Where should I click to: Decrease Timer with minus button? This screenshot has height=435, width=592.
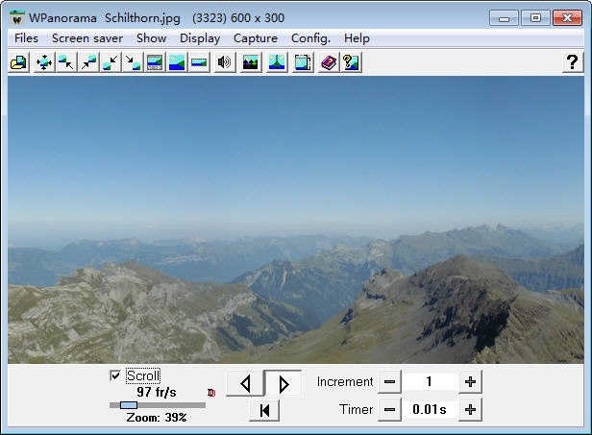point(389,409)
